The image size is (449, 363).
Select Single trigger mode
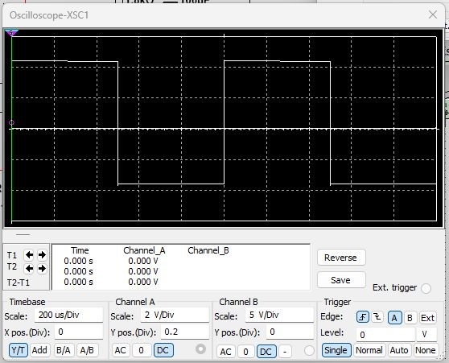pyautogui.click(x=336, y=350)
